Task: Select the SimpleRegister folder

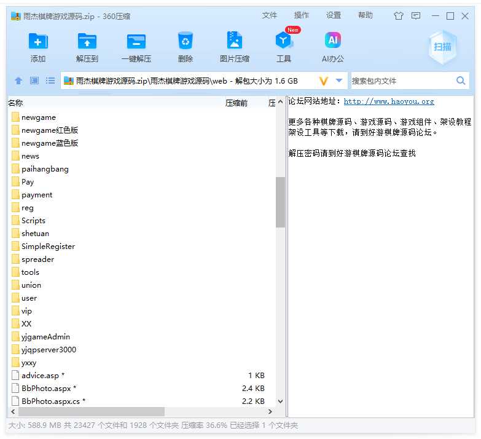Action: 43,246
